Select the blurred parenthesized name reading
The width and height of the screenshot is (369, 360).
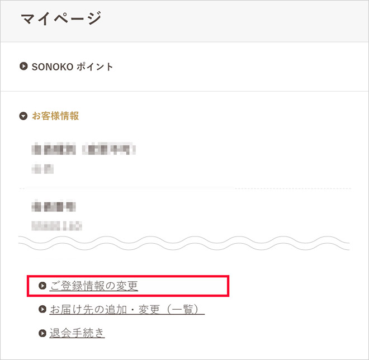pos(109,149)
